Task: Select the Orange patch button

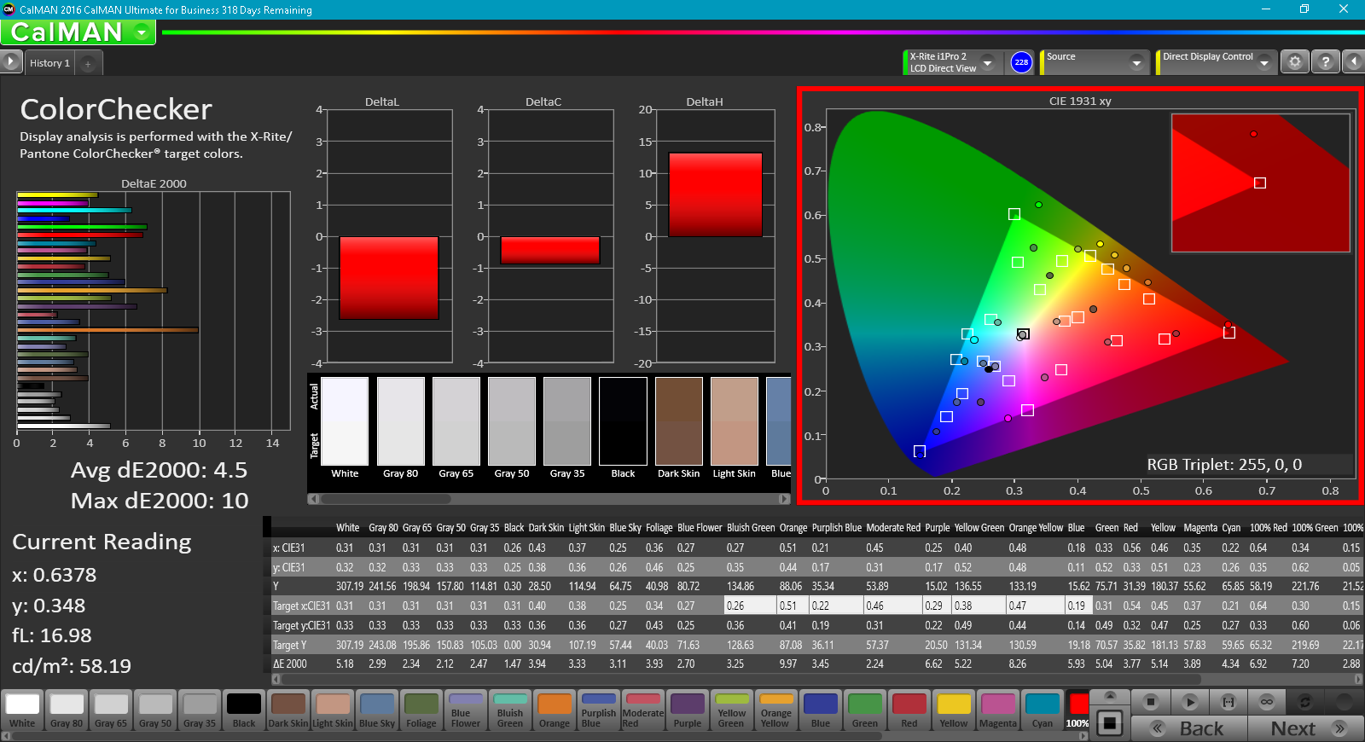Action: pyautogui.click(x=555, y=710)
